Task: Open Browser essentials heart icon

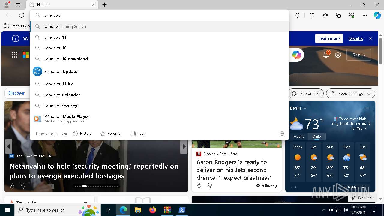Action: [x=352, y=15]
